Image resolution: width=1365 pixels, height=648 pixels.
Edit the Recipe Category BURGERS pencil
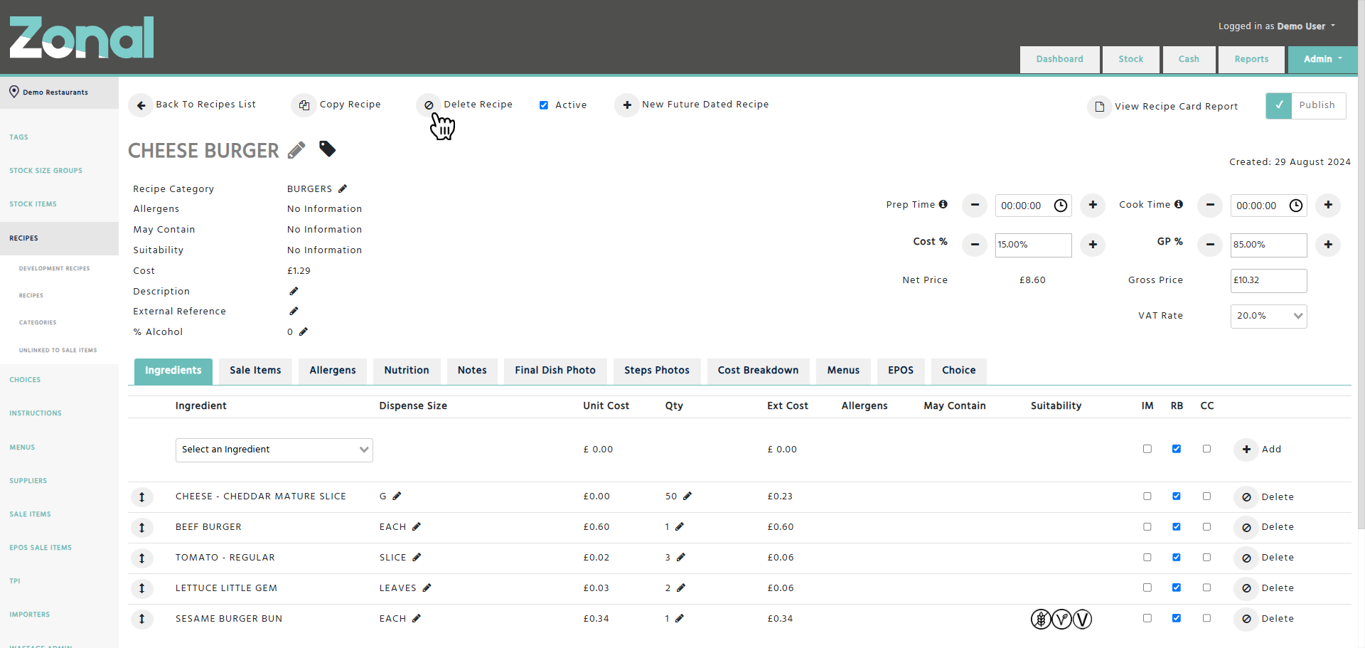[343, 188]
